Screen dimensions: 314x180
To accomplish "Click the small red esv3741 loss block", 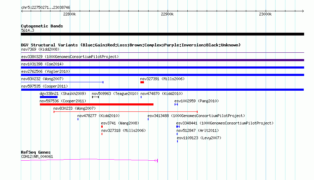I will pyautogui.click(x=102, y=127).
